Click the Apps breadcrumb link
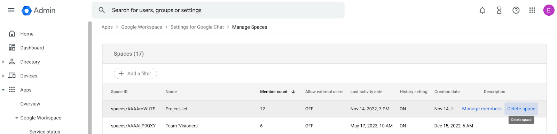The height and width of the screenshot is (134, 557). [107, 27]
